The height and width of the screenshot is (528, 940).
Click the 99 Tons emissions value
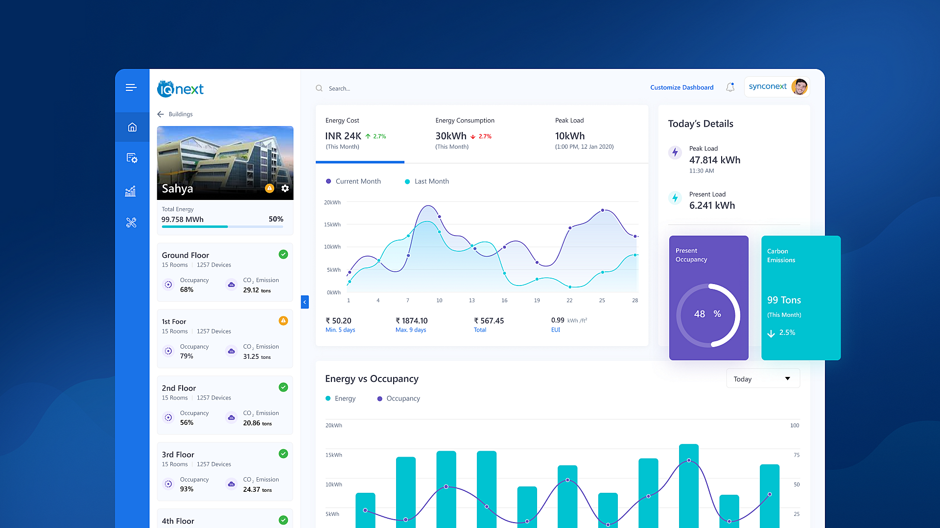point(784,300)
